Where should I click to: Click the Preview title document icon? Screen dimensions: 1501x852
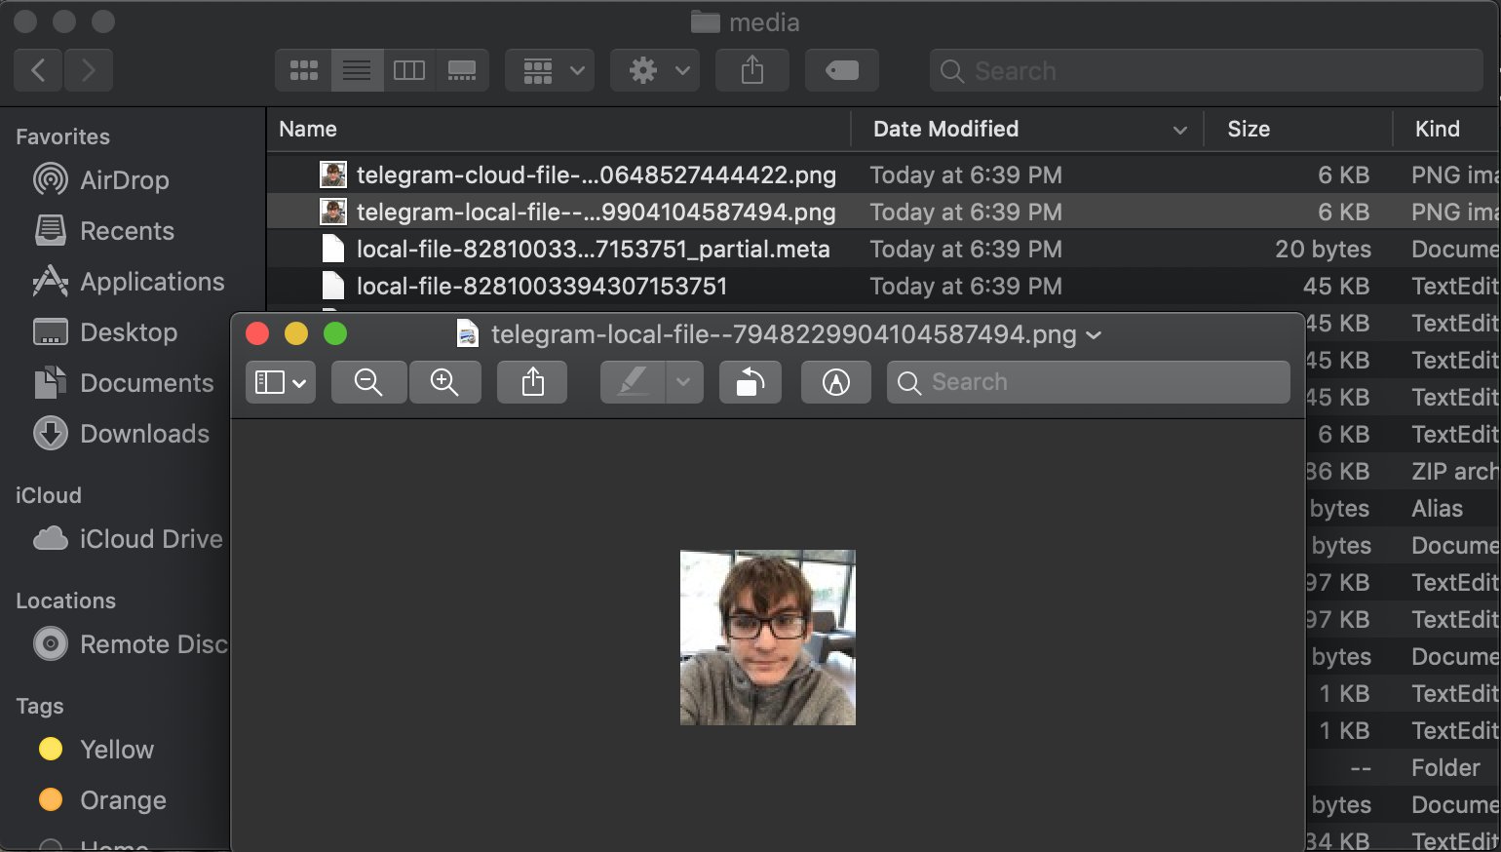click(468, 334)
